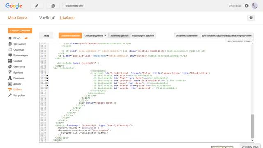Viewport: 263px width, 148px height.
Task: Click the window.onload = function() line
Action: (x=78, y=128)
